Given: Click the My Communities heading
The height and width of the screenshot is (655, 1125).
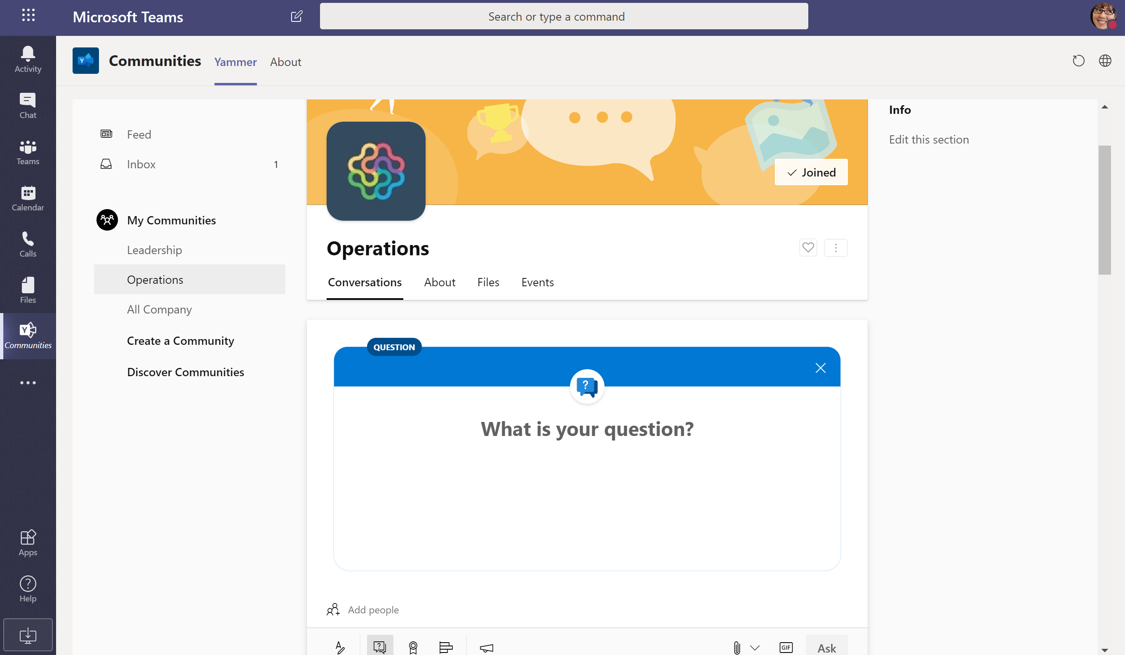Looking at the screenshot, I should click(171, 220).
